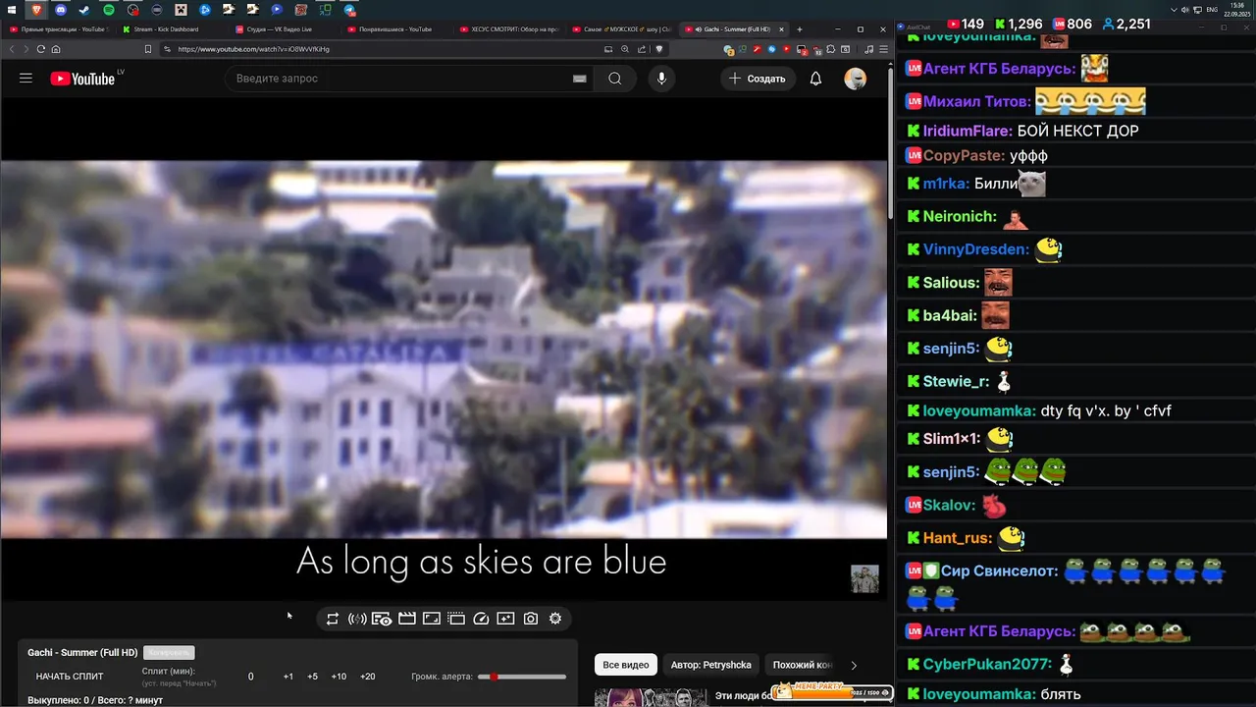Open Discord from the taskbar

(61, 9)
